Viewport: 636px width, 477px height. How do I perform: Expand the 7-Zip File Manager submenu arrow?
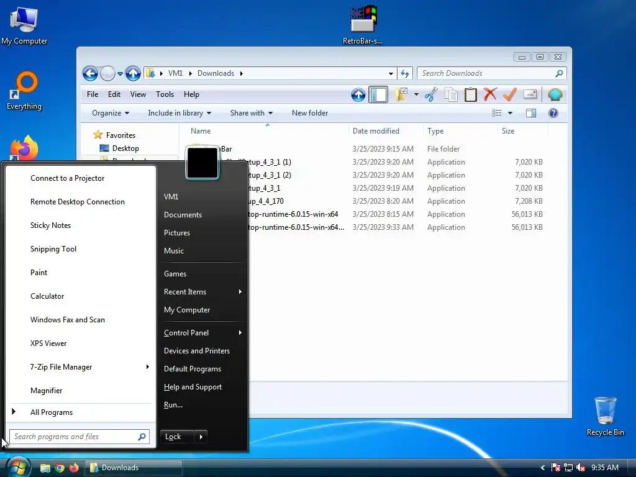[148, 366]
